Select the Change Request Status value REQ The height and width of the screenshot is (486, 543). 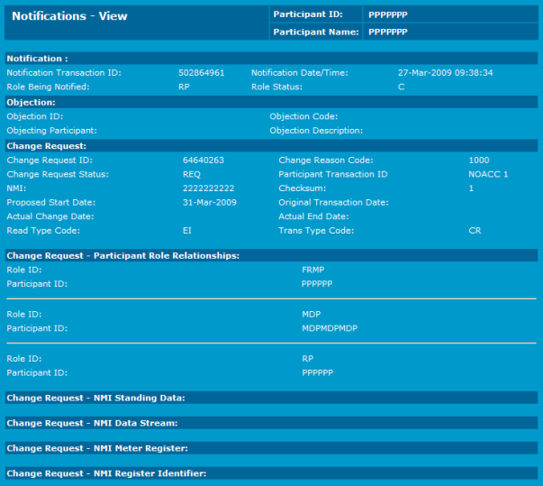(x=191, y=174)
